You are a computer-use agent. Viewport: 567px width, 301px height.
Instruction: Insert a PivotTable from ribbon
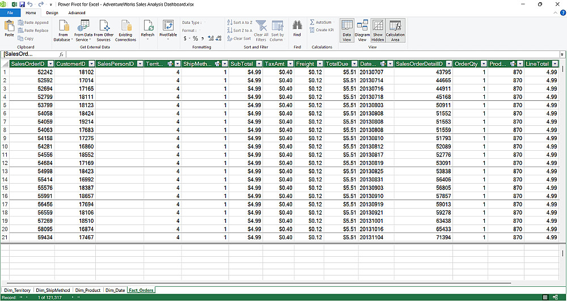[168, 31]
